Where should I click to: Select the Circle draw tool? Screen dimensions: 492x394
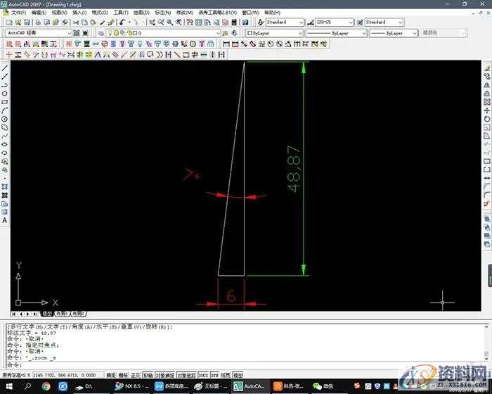click(x=5, y=119)
